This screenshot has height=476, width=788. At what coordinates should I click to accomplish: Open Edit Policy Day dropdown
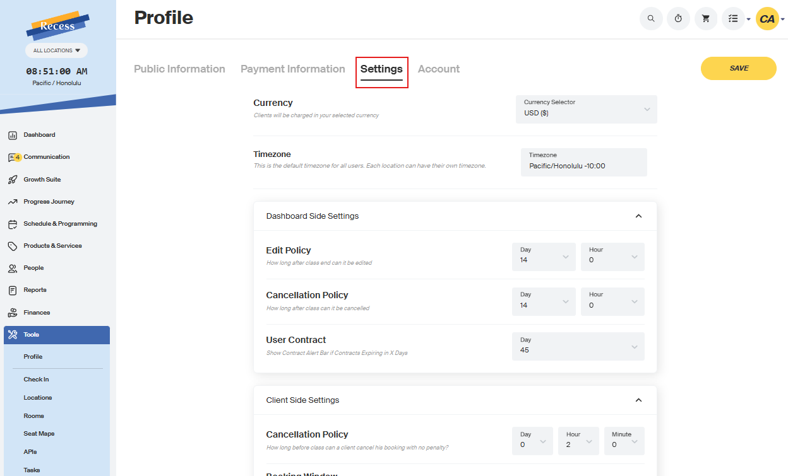pos(544,257)
